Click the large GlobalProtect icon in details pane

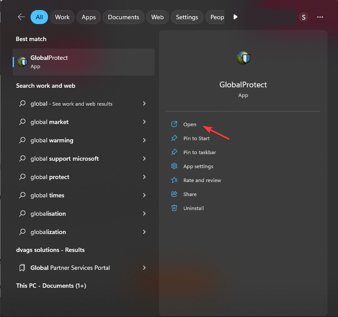point(243,58)
